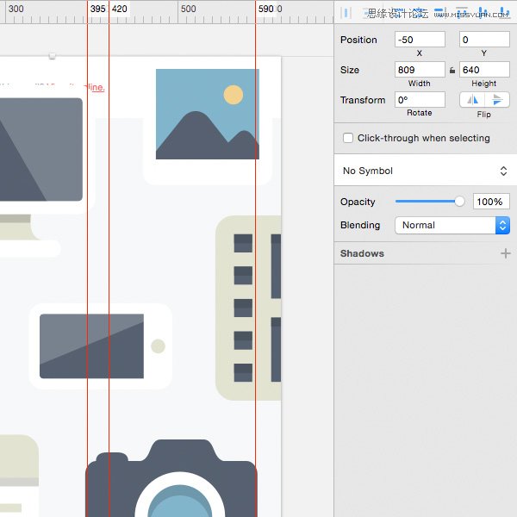Select the camera icon on canvas
The height and width of the screenshot is (517, 517).
pos(171,478)
